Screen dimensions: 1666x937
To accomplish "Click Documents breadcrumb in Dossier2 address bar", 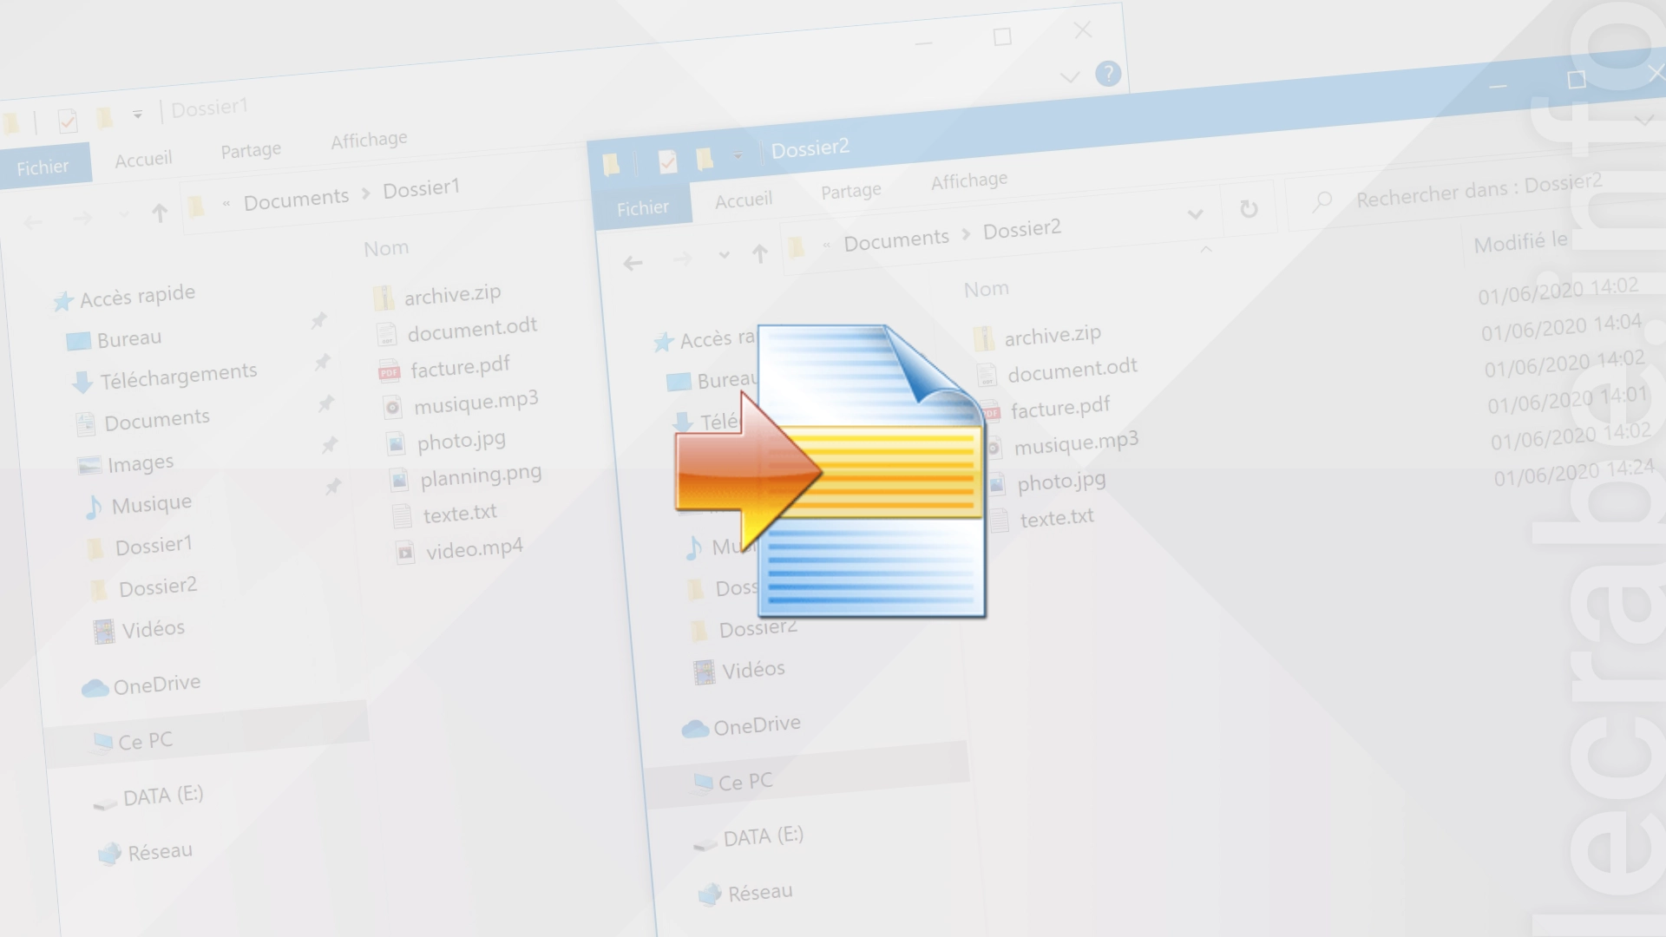I will [897, 240].
